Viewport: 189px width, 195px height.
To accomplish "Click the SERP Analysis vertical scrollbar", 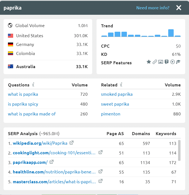I will 179,150.
